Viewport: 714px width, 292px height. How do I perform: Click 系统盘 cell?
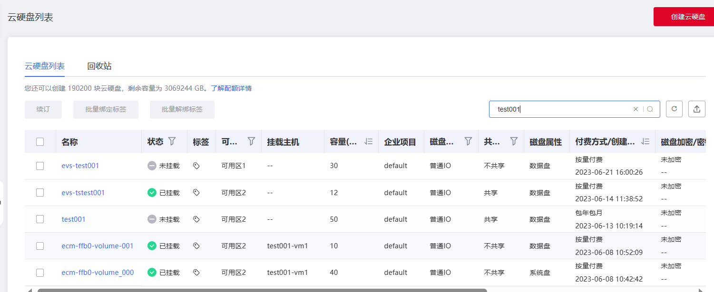[x=540, y=272]
